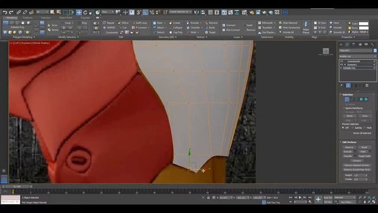Click the Undo arrow icon
Image resolution: width=378 pixels, height=213 pixels.
tap(5, 12)
